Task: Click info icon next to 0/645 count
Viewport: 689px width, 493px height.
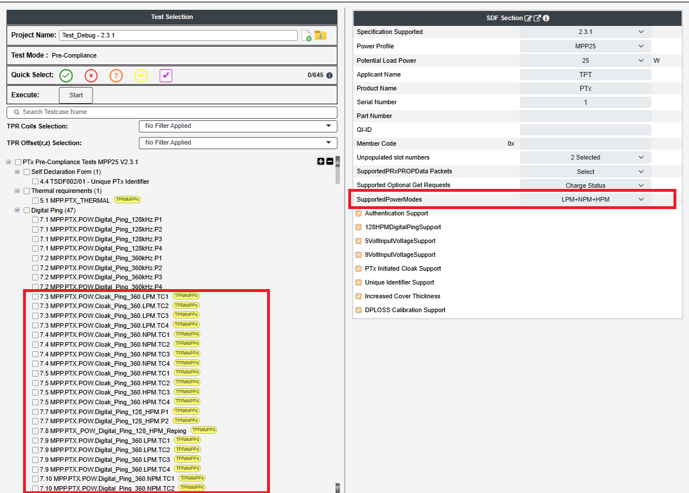Action: coord(330,75)
